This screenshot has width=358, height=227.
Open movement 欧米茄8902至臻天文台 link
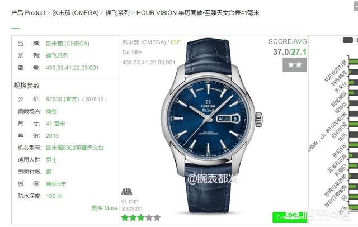[75, 148]
